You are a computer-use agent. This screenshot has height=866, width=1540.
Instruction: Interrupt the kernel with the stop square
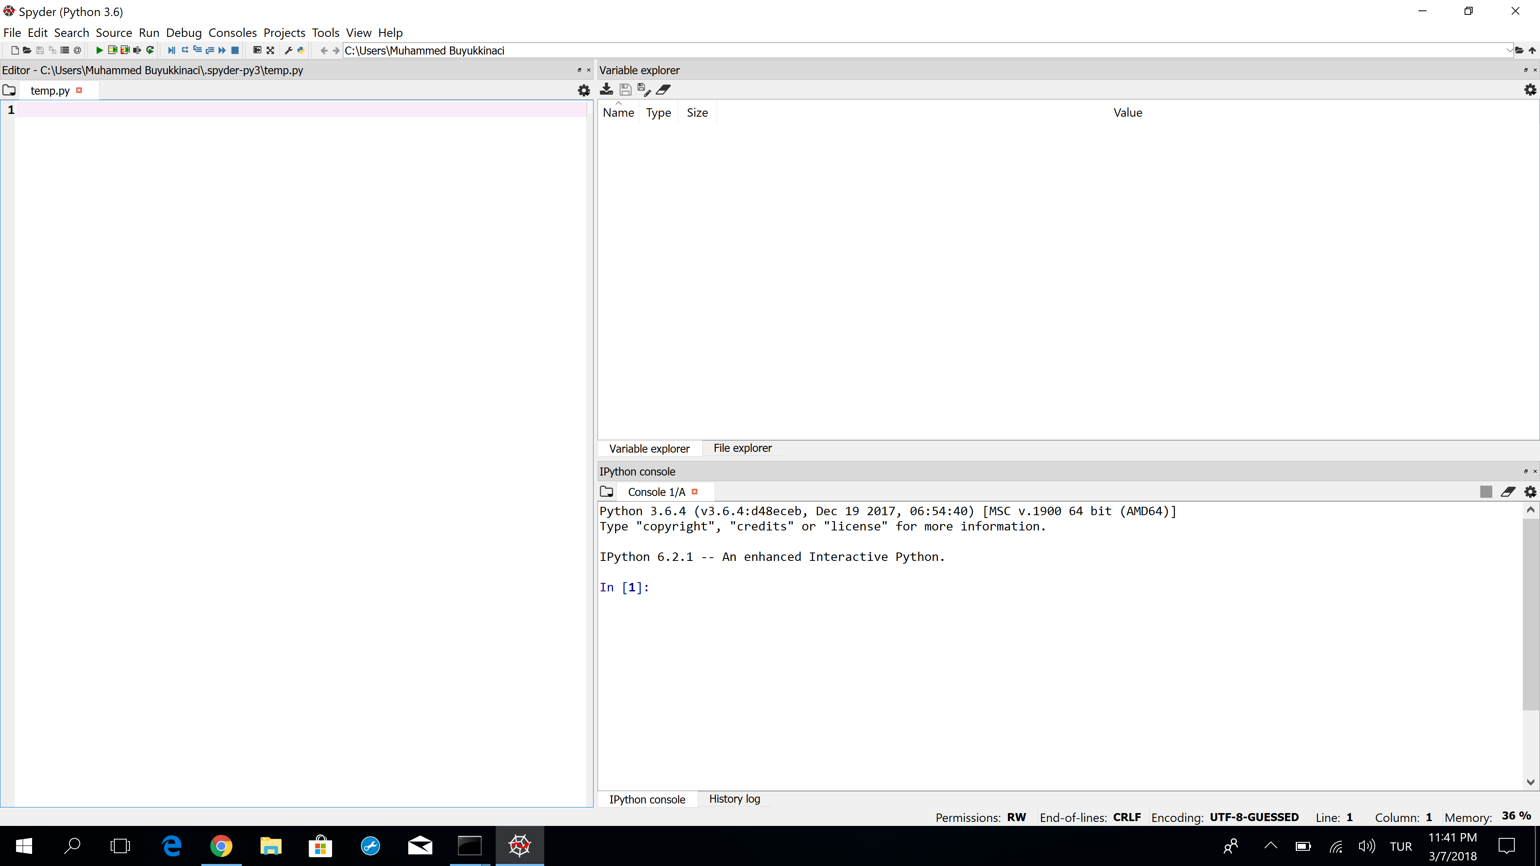(x=1486, y=492)
